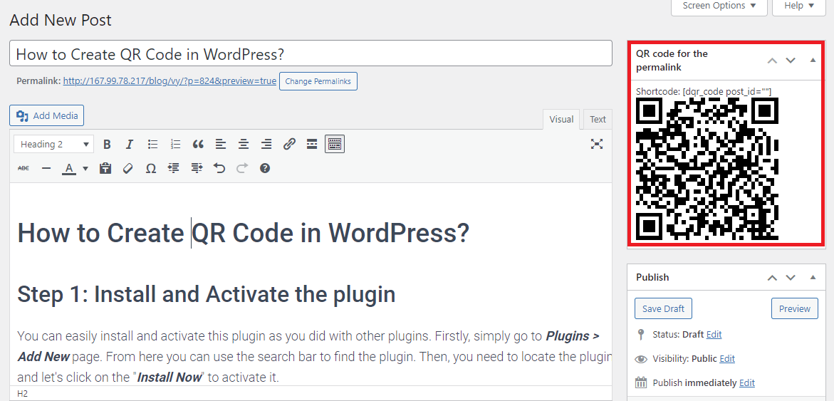Toggle the bulleted list button
This screenshot has width=834, height=401.
click(152, 145)
